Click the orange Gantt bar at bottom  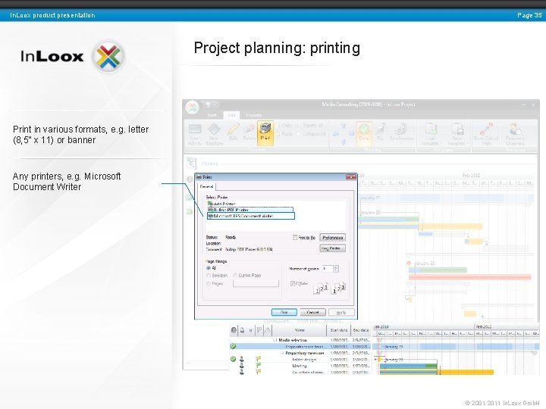click(x=466, y=372)
